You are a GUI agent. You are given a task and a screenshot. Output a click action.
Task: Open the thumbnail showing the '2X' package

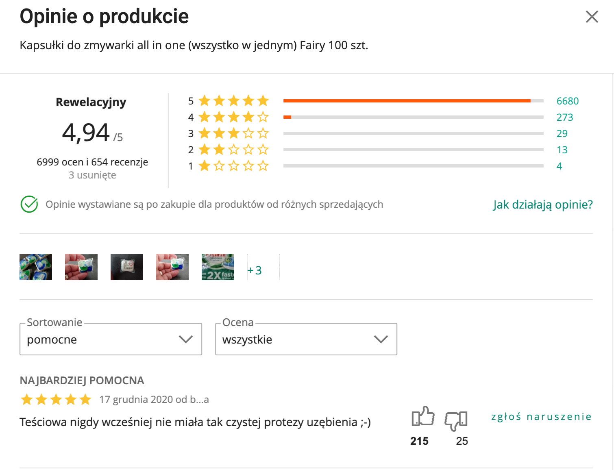[218, 267]
